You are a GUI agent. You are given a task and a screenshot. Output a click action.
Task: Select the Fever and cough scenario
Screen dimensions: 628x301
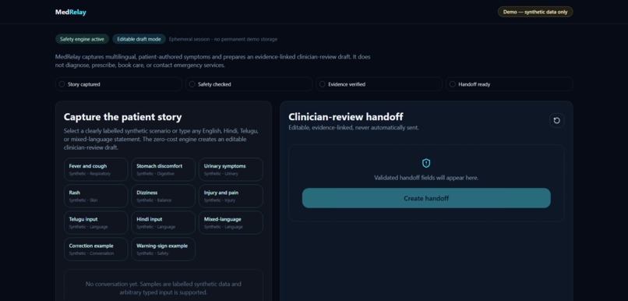click(96, 169)
